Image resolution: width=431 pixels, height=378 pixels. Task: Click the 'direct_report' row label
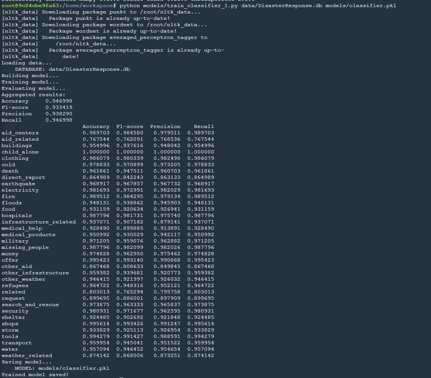tap(23, 177)
